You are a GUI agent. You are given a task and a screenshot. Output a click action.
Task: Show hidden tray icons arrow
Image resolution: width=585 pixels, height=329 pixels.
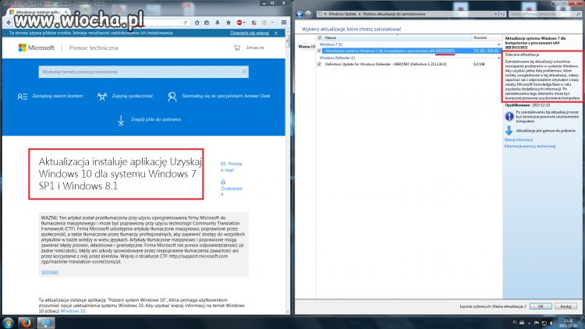(529, 323)
